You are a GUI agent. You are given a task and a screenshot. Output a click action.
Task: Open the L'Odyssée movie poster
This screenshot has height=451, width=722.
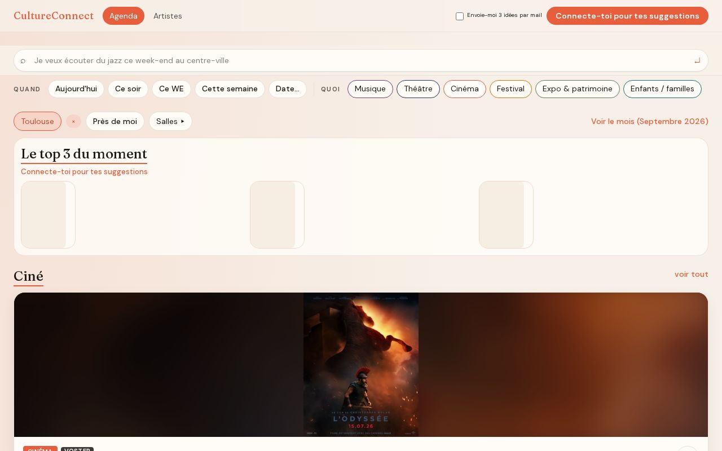361,365
